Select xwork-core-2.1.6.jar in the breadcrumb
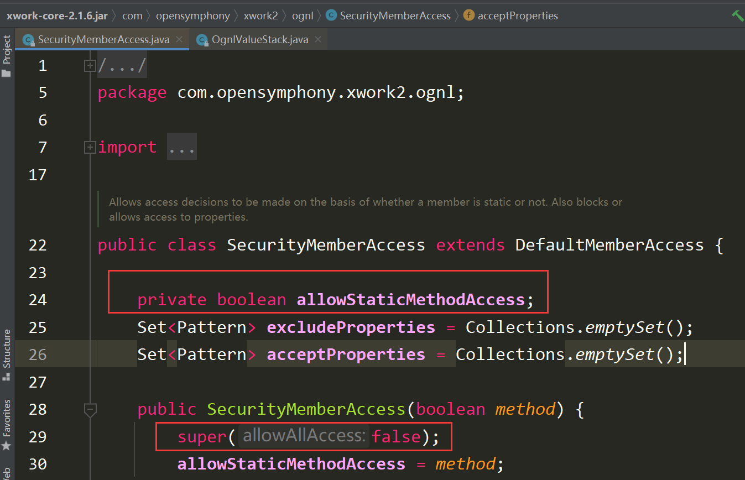 click(x=57, y=15)
